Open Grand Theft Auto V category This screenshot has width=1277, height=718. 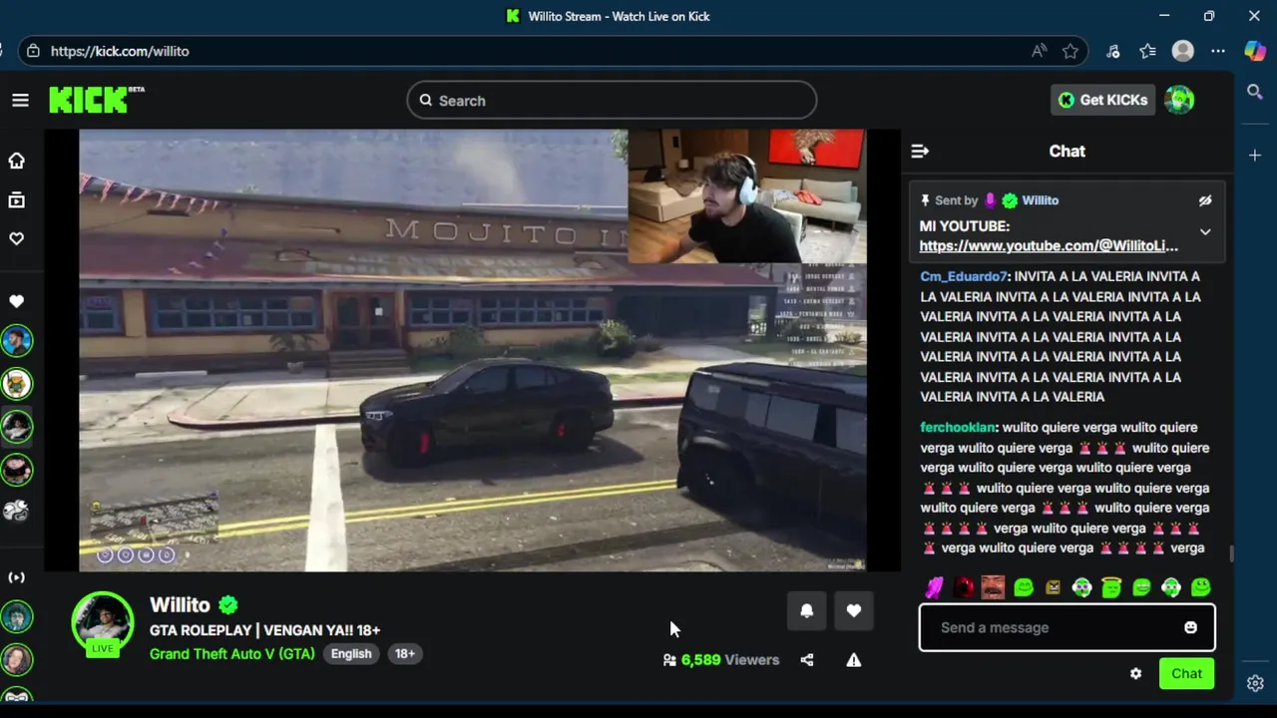point(231,654)
